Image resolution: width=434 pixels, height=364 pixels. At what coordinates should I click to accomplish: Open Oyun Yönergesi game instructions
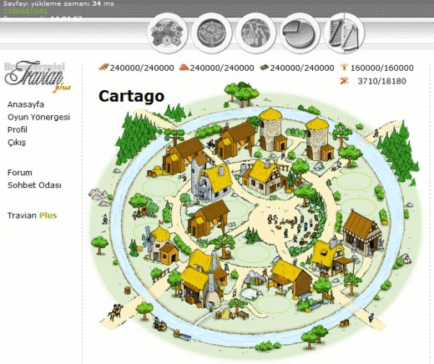pos(38,117)
